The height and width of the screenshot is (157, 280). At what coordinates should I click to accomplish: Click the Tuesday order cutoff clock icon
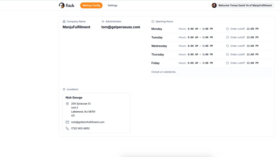(227, 37)
